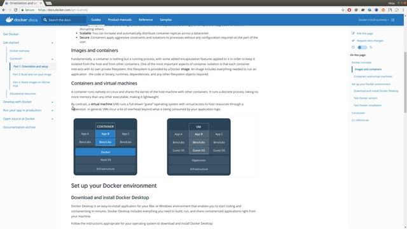Open Docker overview in sidebar
This screenshot has width=407, height=229.
click(x=20, y=51)
